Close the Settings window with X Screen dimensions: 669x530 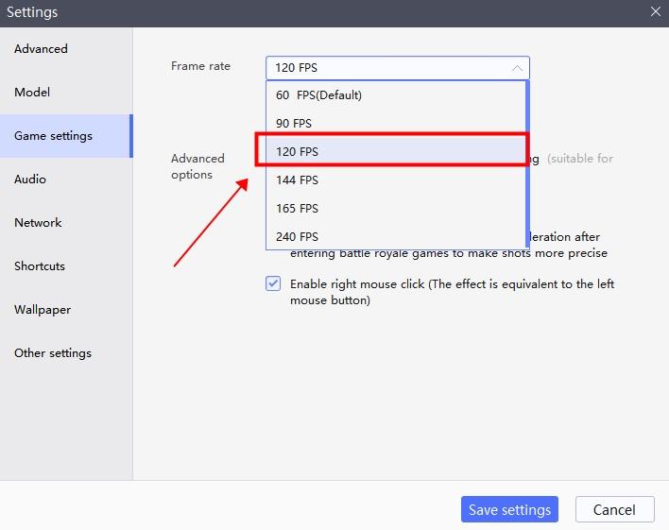point(656,11)
